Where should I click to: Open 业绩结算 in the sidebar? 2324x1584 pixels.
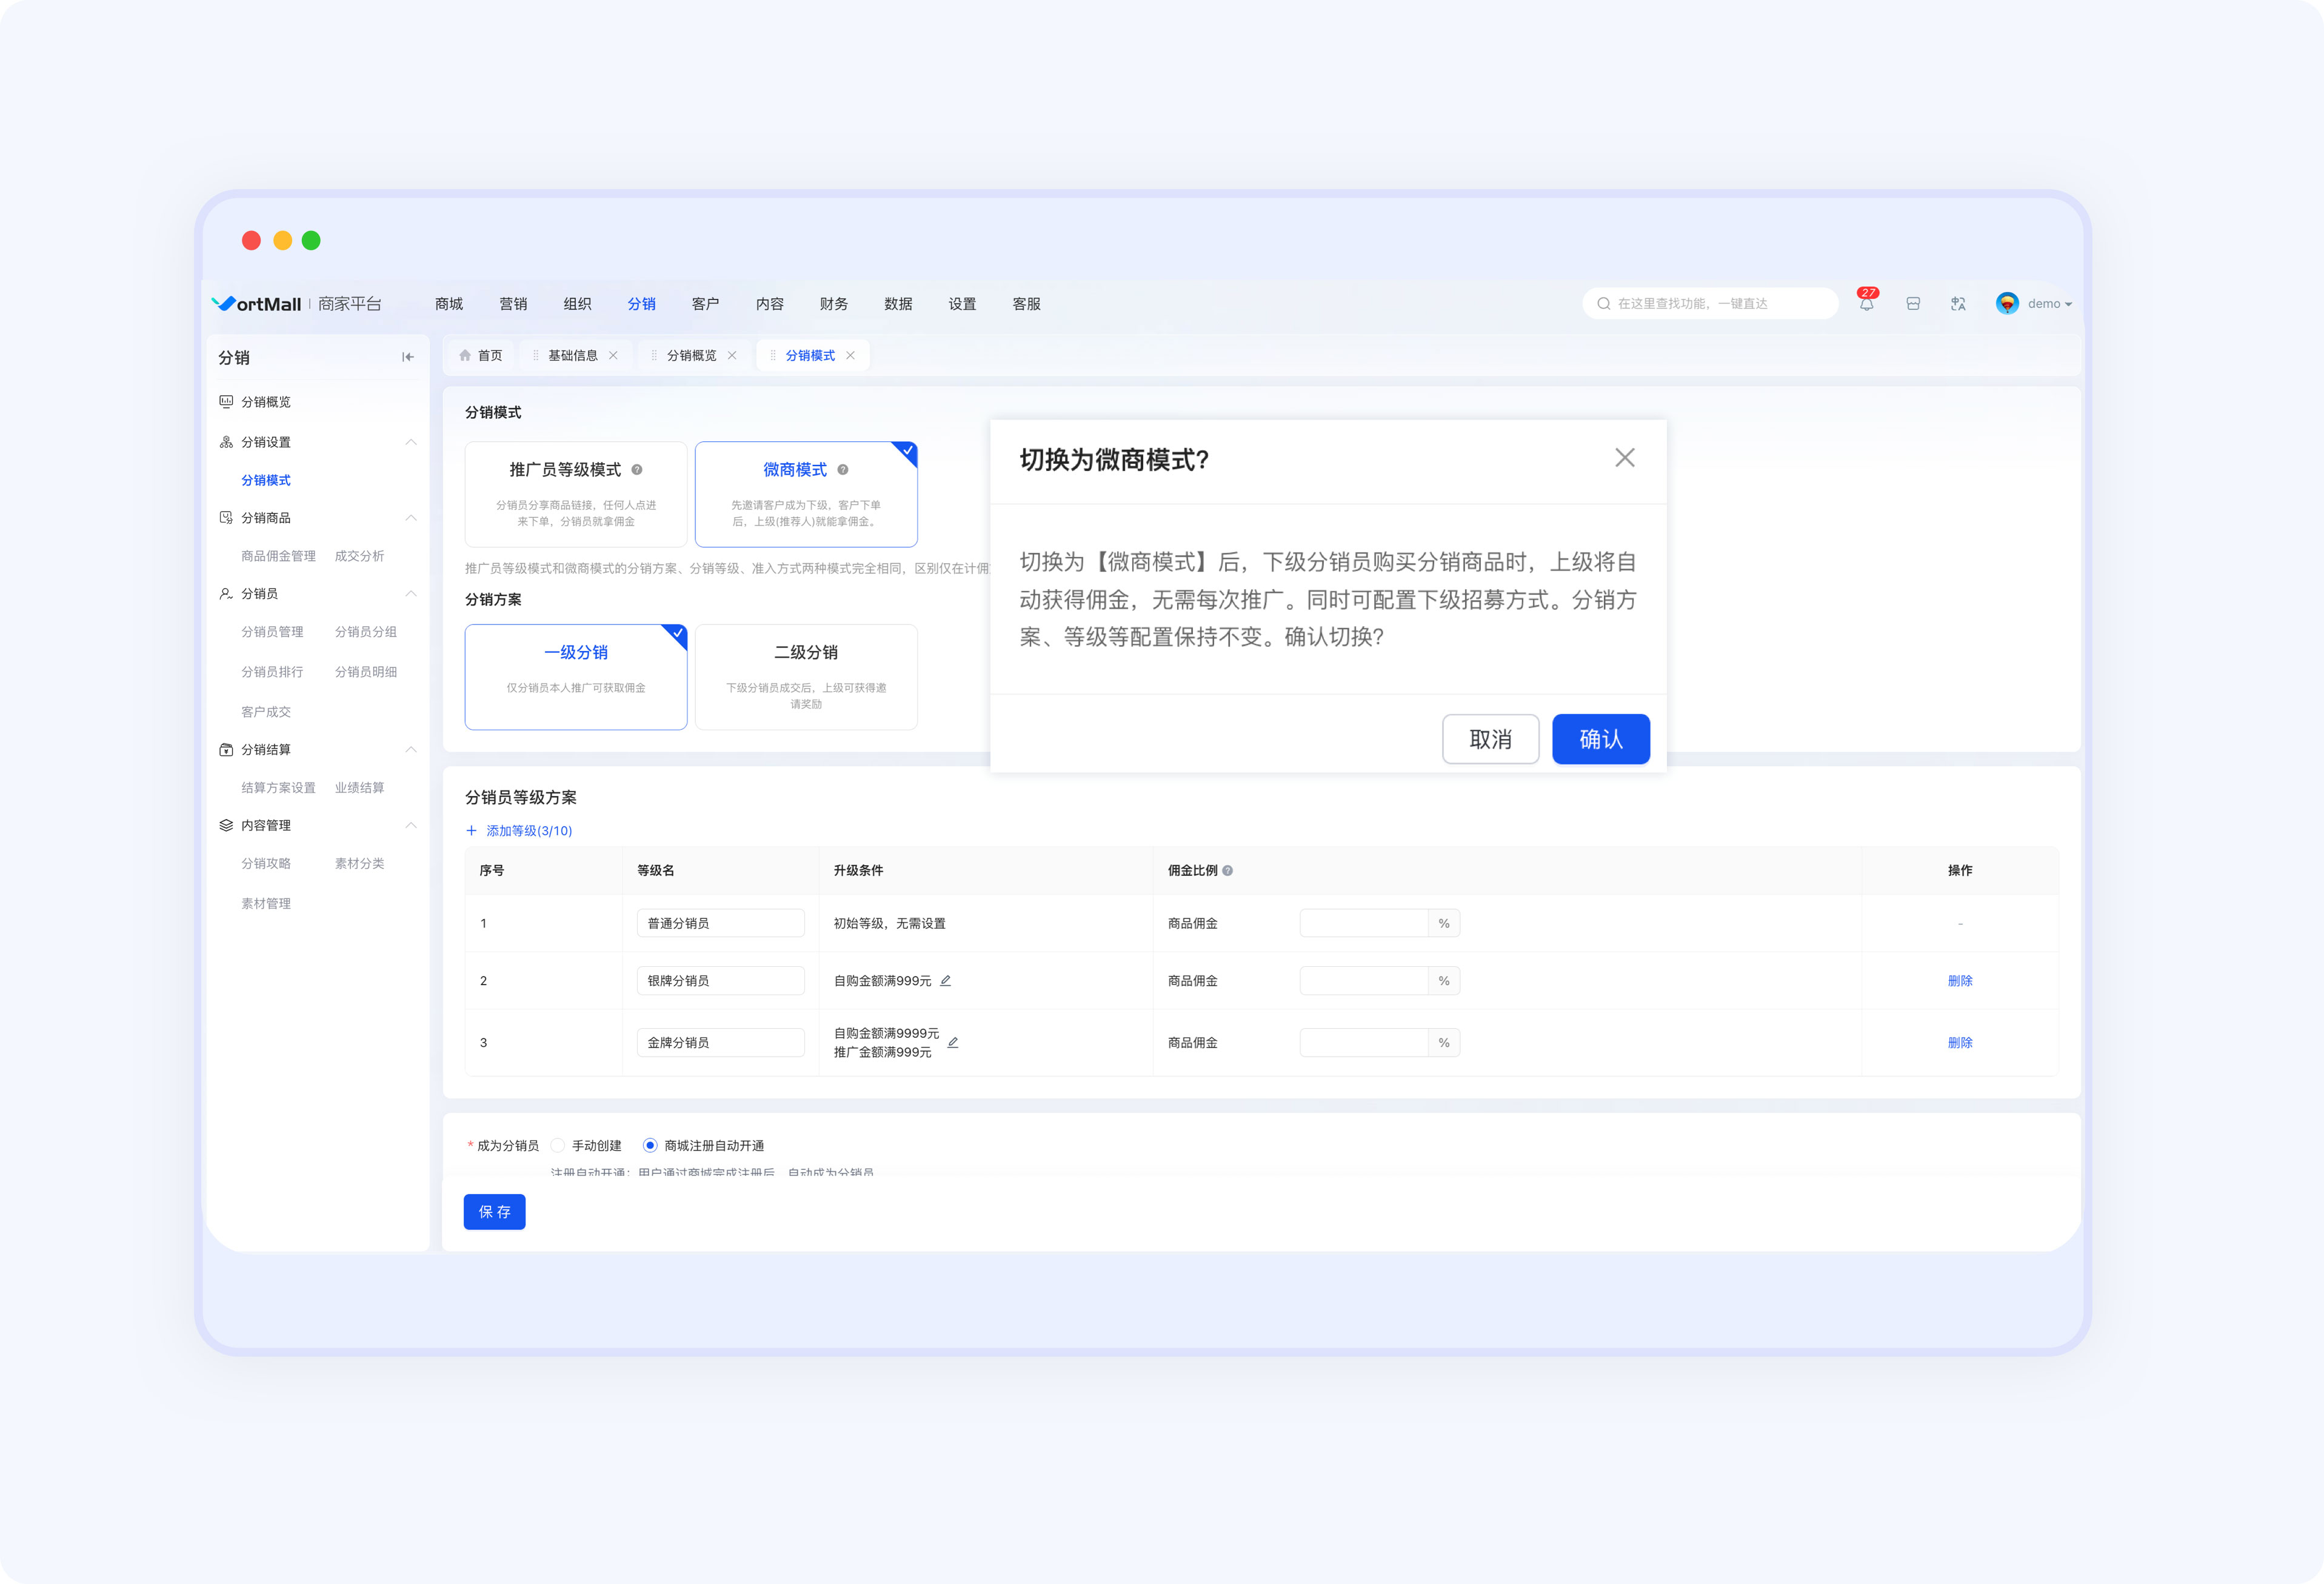(x=359, y=788)
